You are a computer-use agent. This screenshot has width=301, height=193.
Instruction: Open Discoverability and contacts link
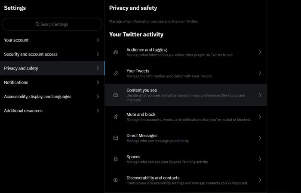(186, 180)
